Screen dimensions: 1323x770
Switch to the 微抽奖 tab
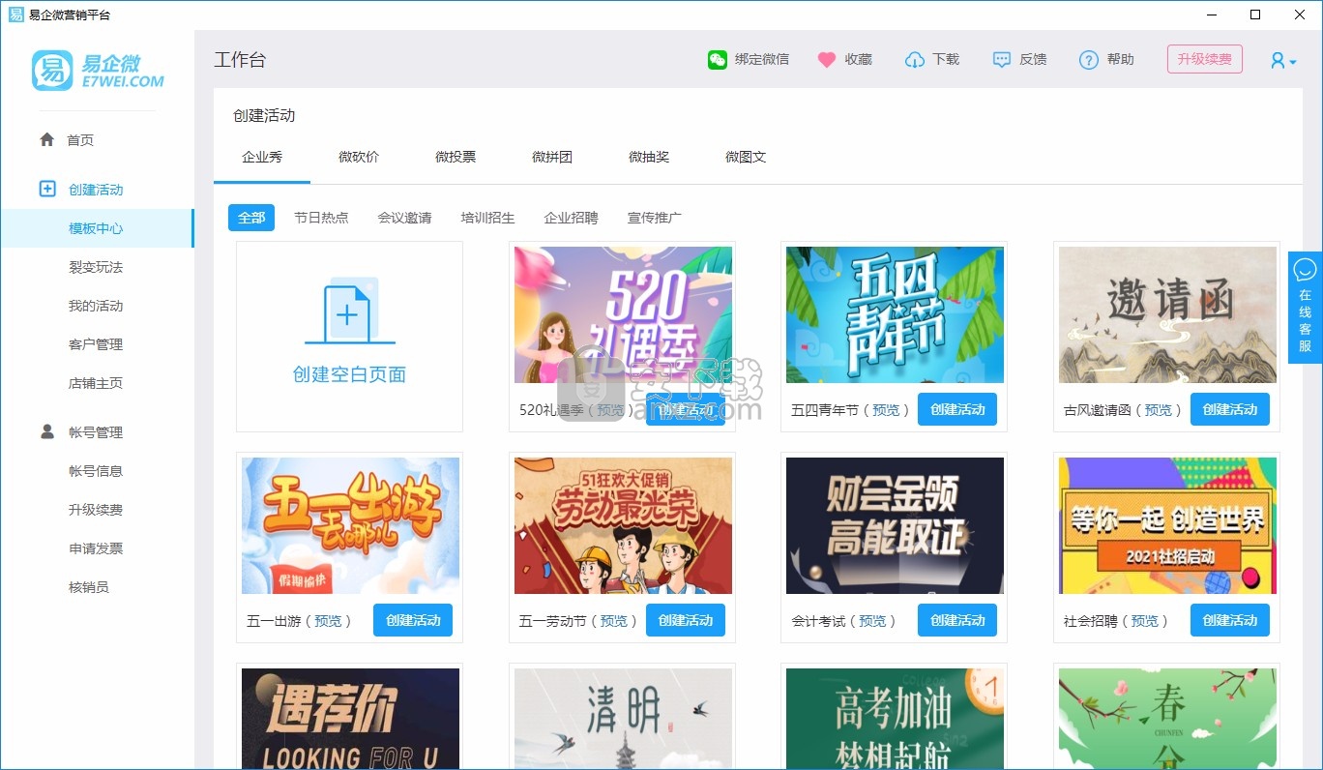pyautogui.click(x=649, y=157)
